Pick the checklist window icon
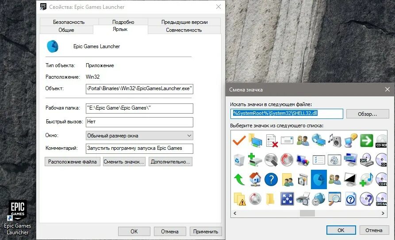The width and height of the screenshot is (395, 240). (x=318, y=160)
